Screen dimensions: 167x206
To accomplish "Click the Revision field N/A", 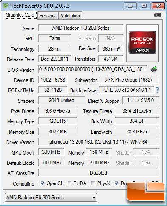I will 111,38.
